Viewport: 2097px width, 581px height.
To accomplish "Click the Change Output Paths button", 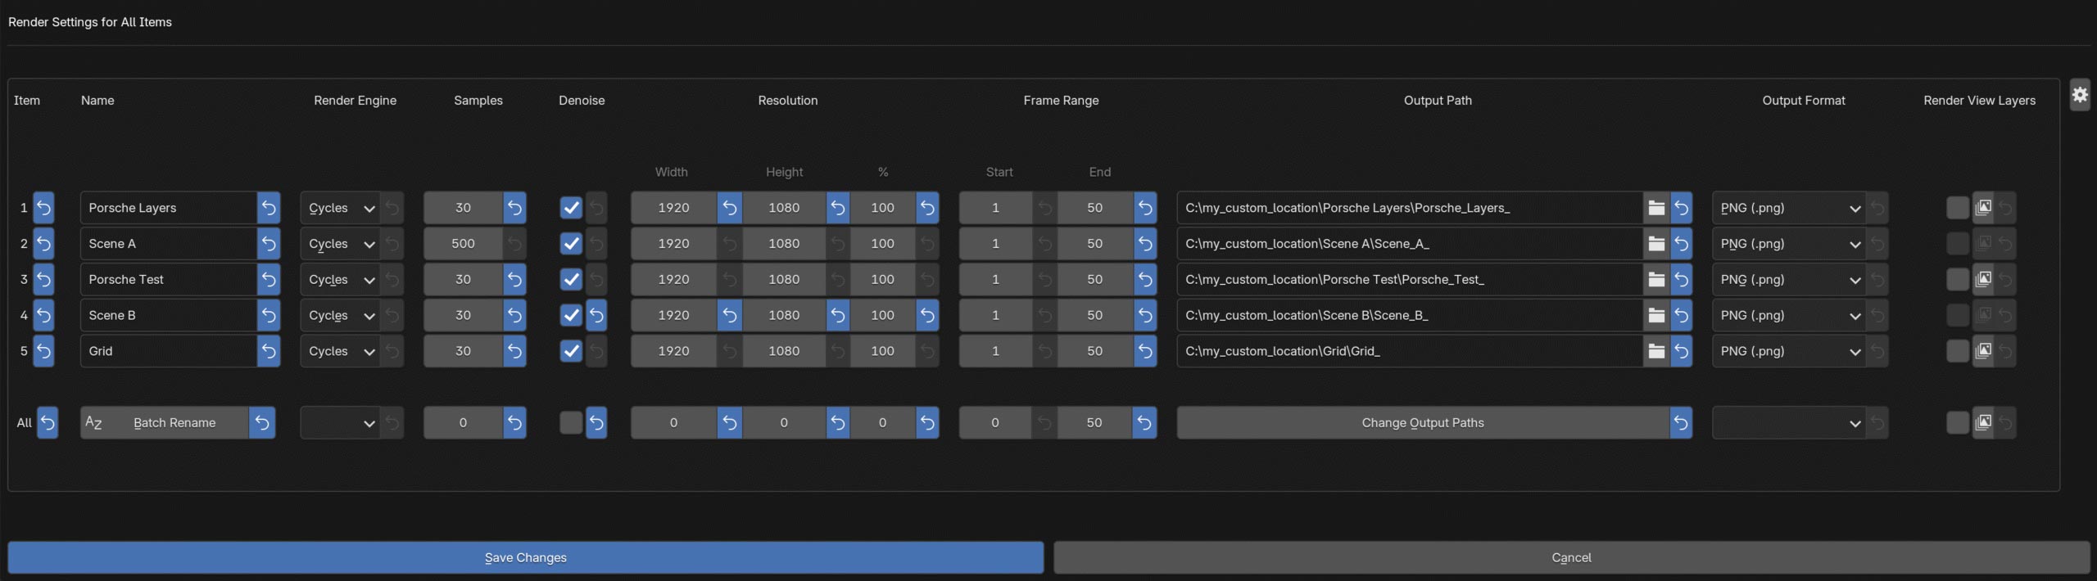I will pyautogui.click(x=1422, y=423).
